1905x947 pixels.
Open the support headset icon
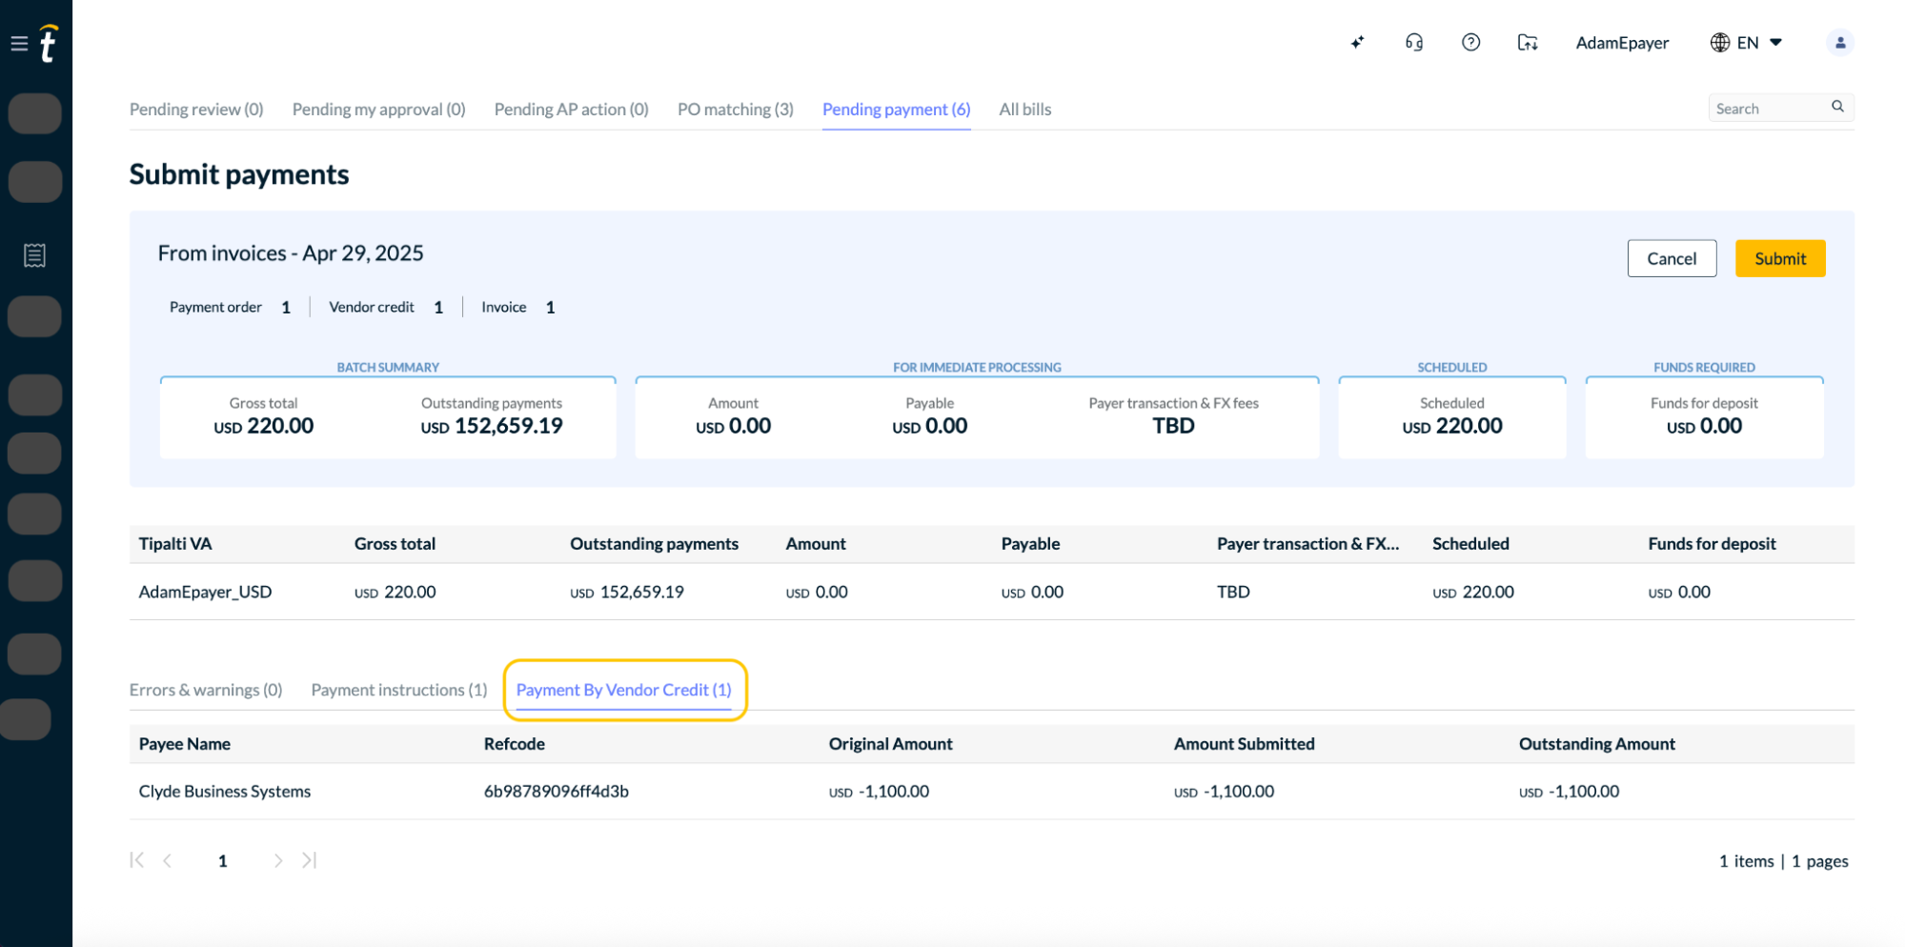[1414, 43]
